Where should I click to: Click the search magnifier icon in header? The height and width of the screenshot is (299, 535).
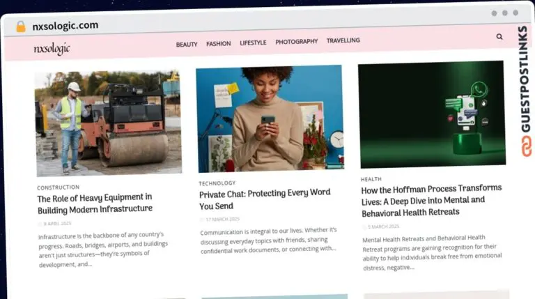[x=499, y=36]
